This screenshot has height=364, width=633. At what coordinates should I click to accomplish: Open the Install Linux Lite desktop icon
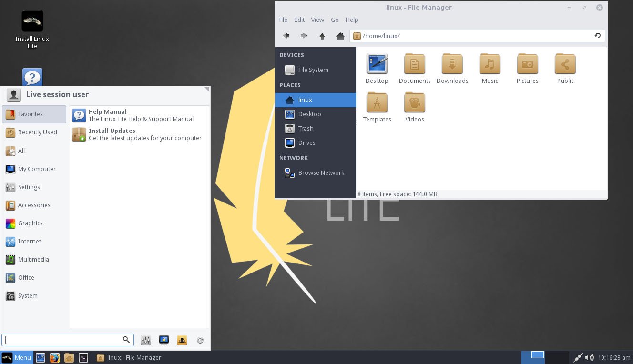pyautogui.click(x=32, y=30)
